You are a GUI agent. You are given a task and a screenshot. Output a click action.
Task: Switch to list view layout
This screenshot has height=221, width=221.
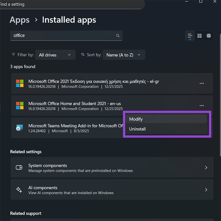pos(190,36)
